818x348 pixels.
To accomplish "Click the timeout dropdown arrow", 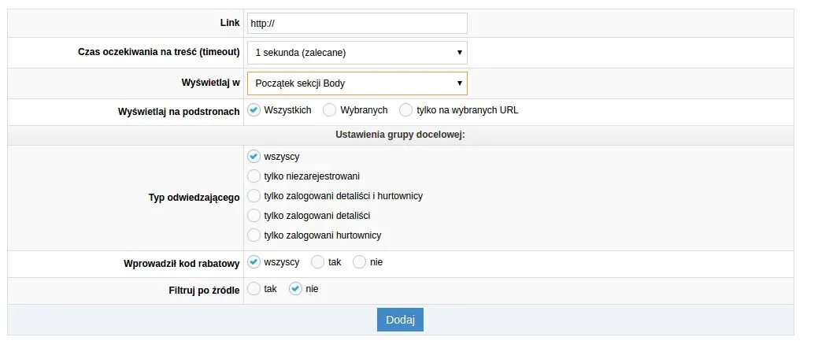I will pos(460,53).
